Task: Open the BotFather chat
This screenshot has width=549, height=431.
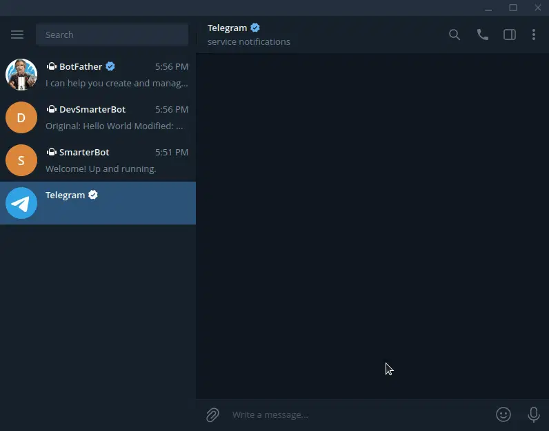Action: pyautogui.click(x=98, y=75)
